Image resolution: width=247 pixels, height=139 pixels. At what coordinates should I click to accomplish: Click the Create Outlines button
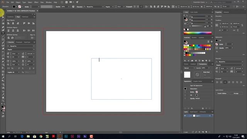tap(222, 93)
